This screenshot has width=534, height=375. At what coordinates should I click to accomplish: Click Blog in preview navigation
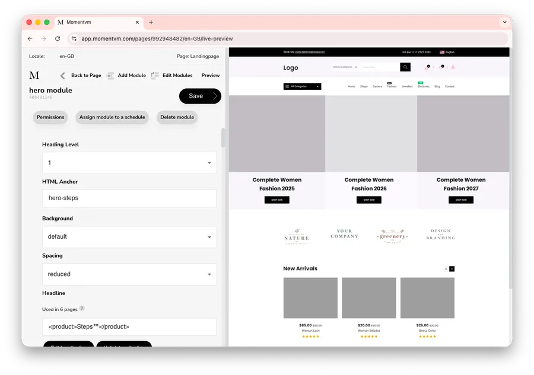(437, 86)
